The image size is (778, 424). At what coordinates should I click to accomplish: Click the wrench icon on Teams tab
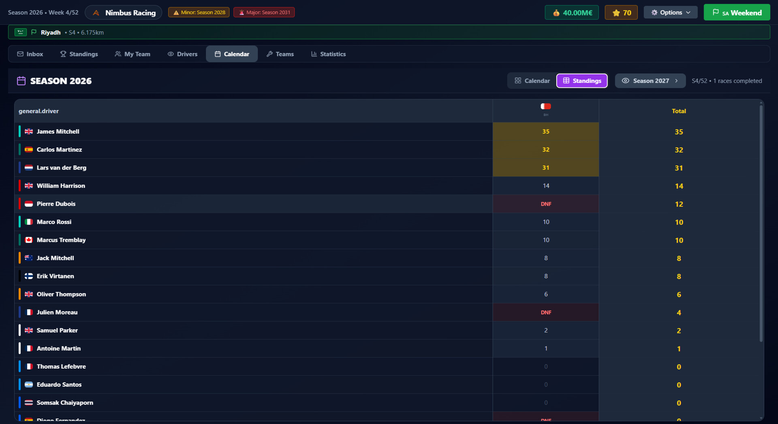click(269, 54)
